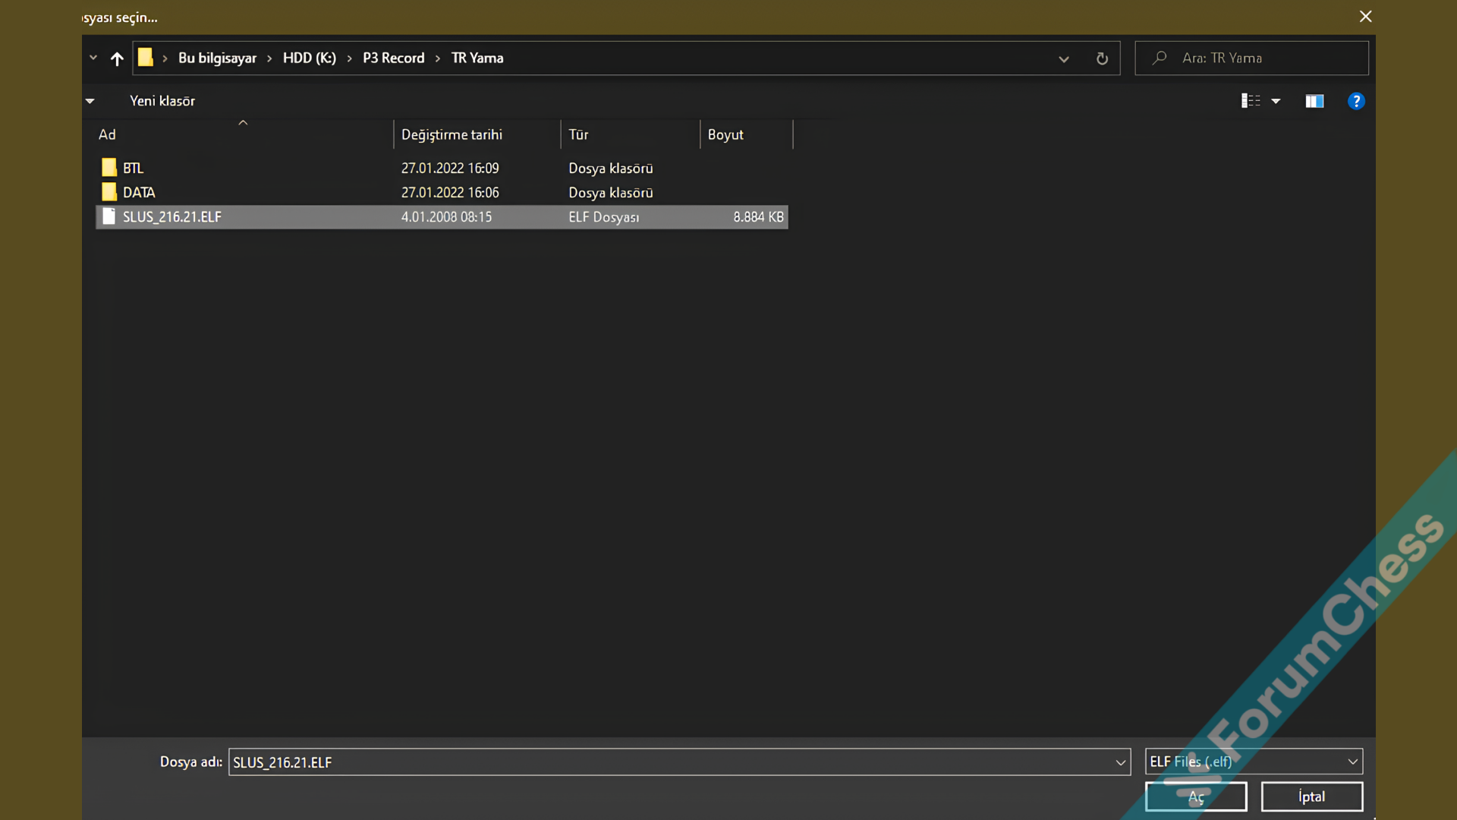This screenshot has width=1457, height=820.
Task: Expand chevron after P3 Record breadcrumb
Action: click(438, 58)
